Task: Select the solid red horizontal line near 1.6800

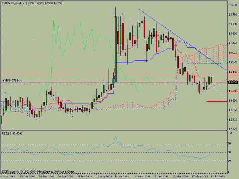Action: pyautogui.click(x=217, y=101)
